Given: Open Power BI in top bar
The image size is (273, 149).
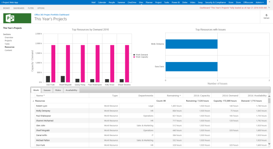Looking at the screenshot, I should (176, 2).
